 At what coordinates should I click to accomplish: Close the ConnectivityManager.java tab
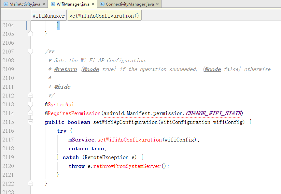point(157,4)
